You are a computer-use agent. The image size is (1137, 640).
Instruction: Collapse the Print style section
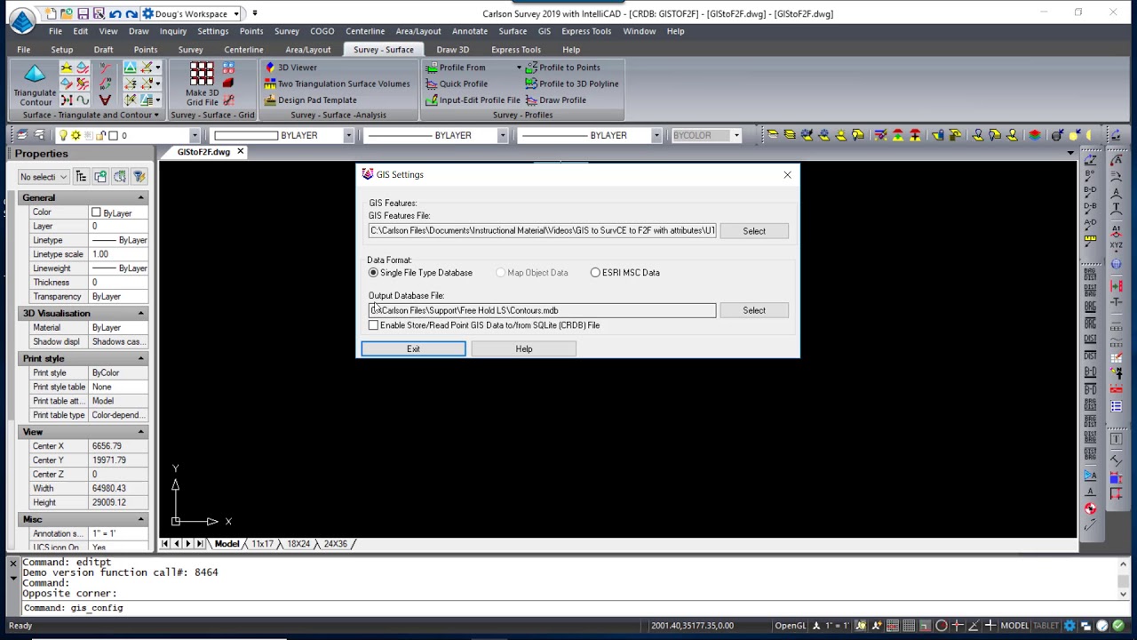[x=140, y=358]
